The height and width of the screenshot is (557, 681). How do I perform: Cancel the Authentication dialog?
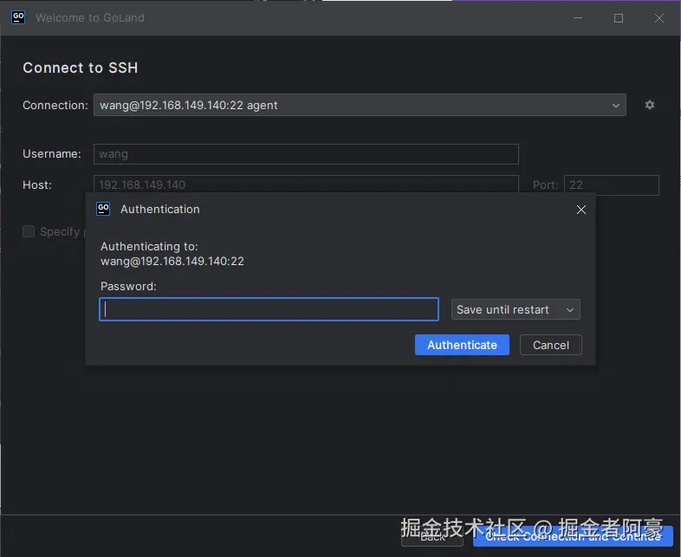pyautogui.click(x=551, y=345)
